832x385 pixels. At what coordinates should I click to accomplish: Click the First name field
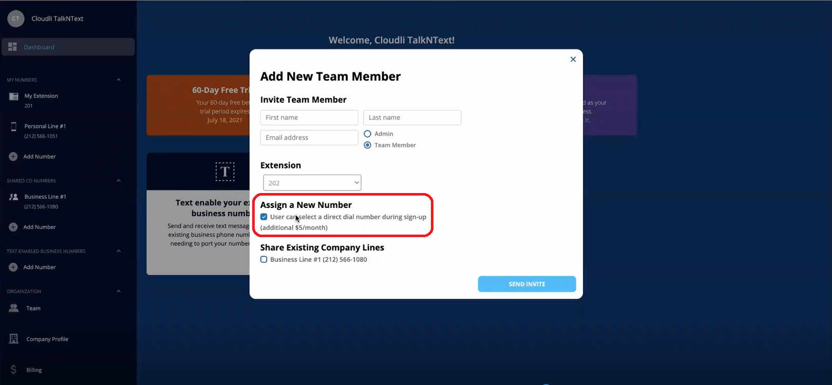point(309,118)
